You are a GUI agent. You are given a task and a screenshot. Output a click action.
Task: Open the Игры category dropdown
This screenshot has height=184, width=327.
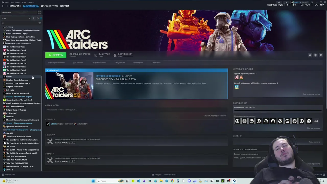click(16, 18)
